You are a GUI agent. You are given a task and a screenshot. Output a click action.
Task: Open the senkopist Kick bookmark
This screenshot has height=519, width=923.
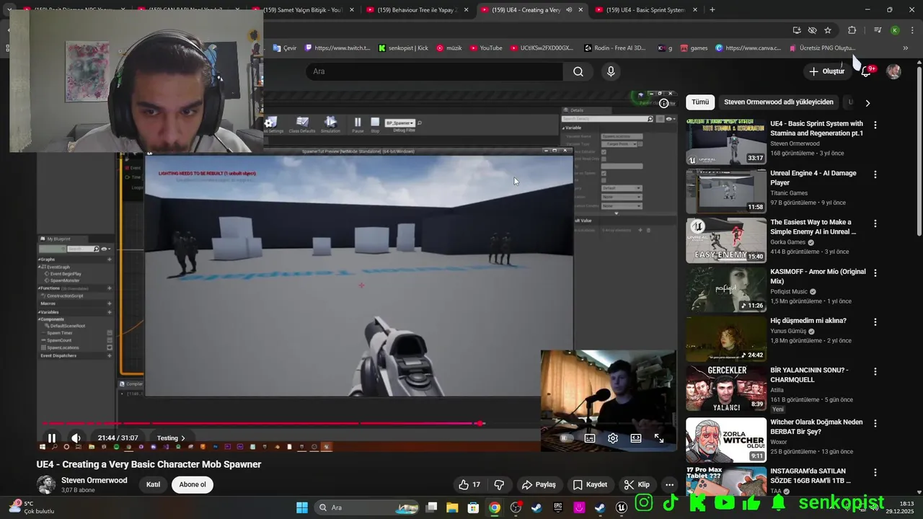click(403, 48)
